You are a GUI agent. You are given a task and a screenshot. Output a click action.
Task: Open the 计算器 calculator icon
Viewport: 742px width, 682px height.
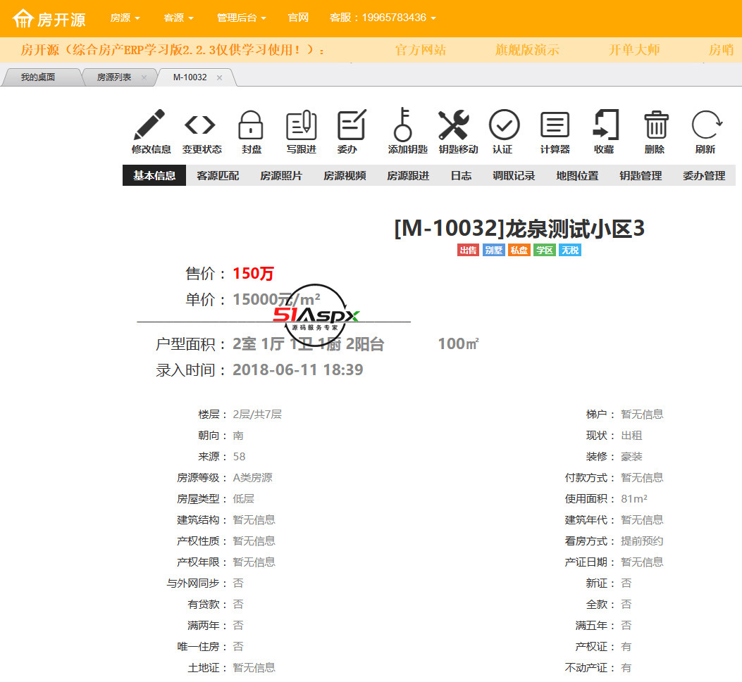(x=555, y=125)
